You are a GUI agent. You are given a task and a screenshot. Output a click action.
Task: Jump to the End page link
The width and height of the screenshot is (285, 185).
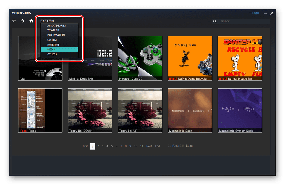157,146
